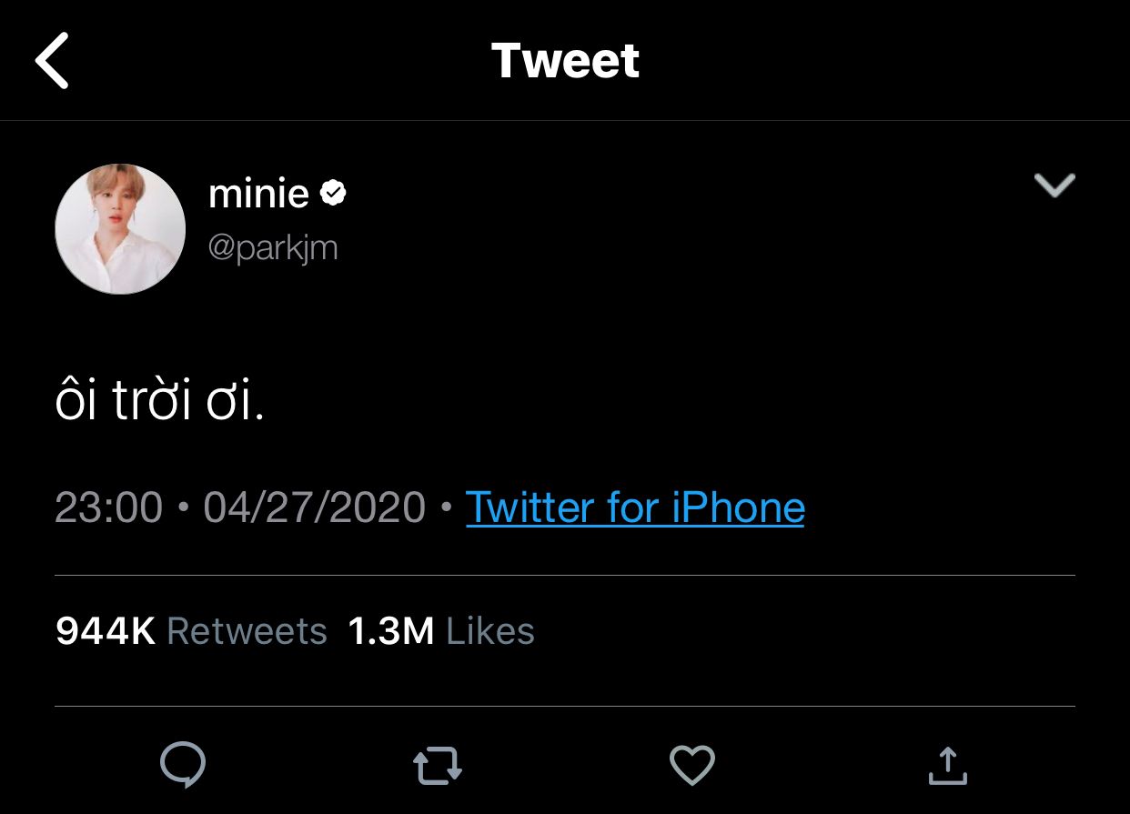Open the share upload icon
The height and width of the screenshot is (814, 1130).
[947, 765]
